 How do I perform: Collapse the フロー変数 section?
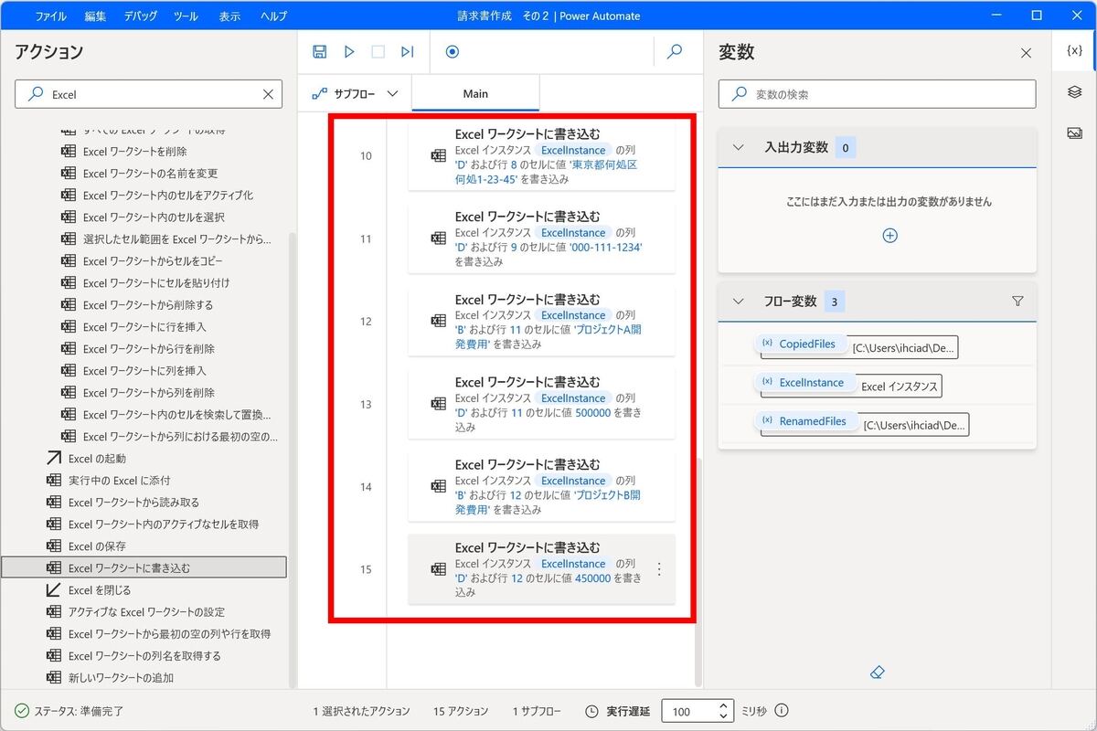(x=739, y=301)
